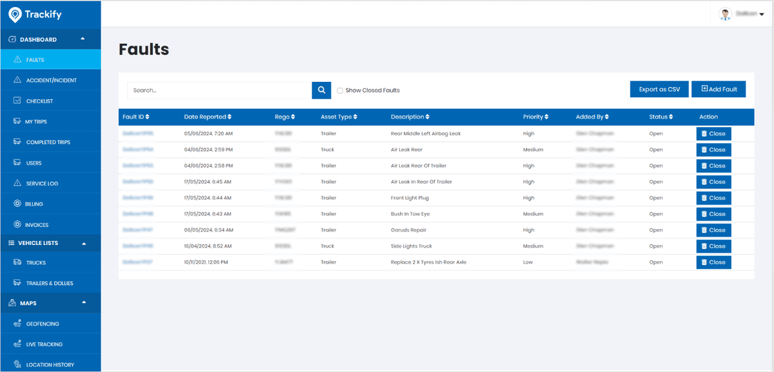Open Billing in the sidebar
The width and height of the screenshot is (774, 372).
click(34, 204)
